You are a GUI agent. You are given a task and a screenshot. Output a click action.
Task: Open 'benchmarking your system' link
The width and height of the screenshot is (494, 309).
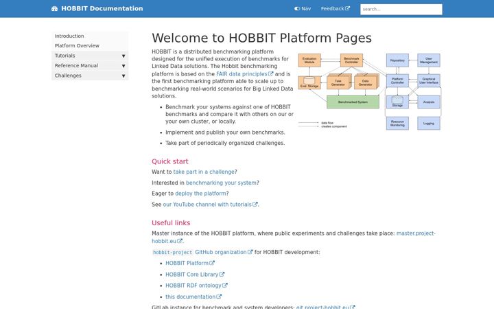point(221,183)
